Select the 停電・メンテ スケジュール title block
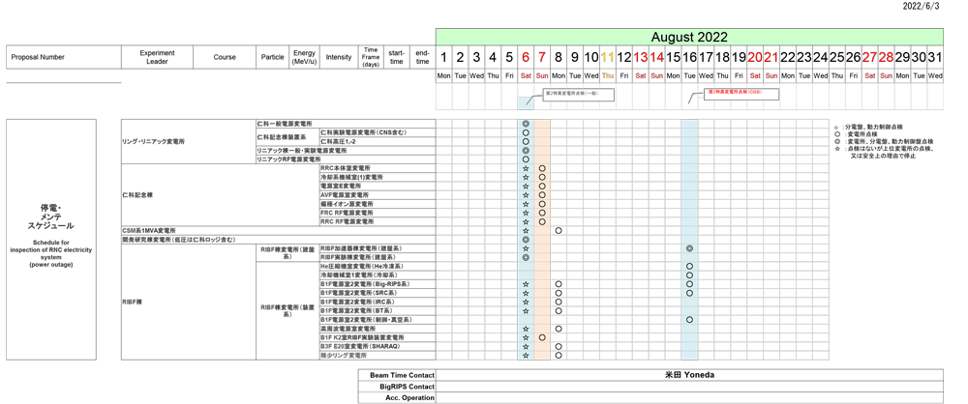Screen dimensions: 968x404 [51, 240]
